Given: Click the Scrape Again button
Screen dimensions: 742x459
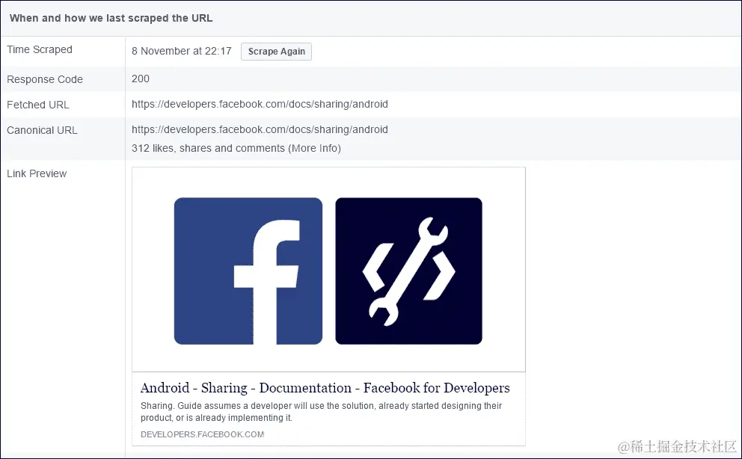Looking at the screenshot, I should pyautogui.click(x=276, y=52).
